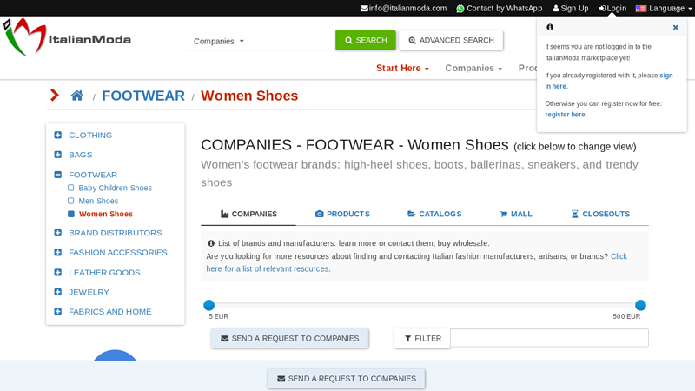Click 'sign in here' link in popup

tap(609, 81)
